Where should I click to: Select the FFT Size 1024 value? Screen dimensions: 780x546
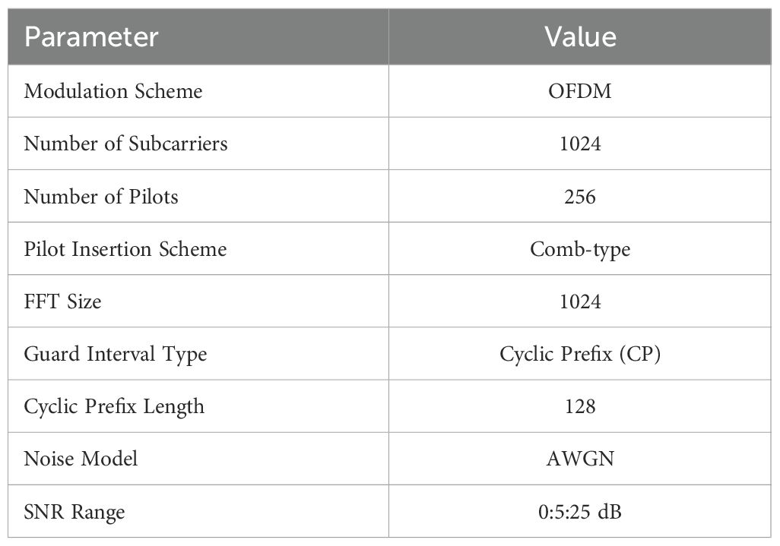pyautogui.click(x=580, y=301)
